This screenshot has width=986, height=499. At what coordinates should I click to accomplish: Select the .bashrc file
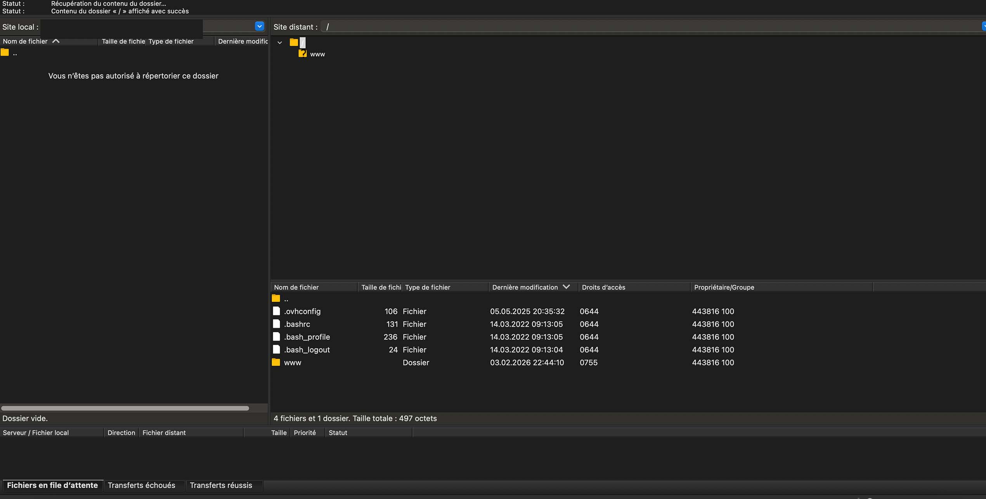(x=297, y=324)
